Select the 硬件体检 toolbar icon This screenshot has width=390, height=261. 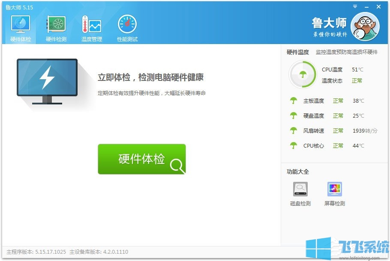point(20,27)
